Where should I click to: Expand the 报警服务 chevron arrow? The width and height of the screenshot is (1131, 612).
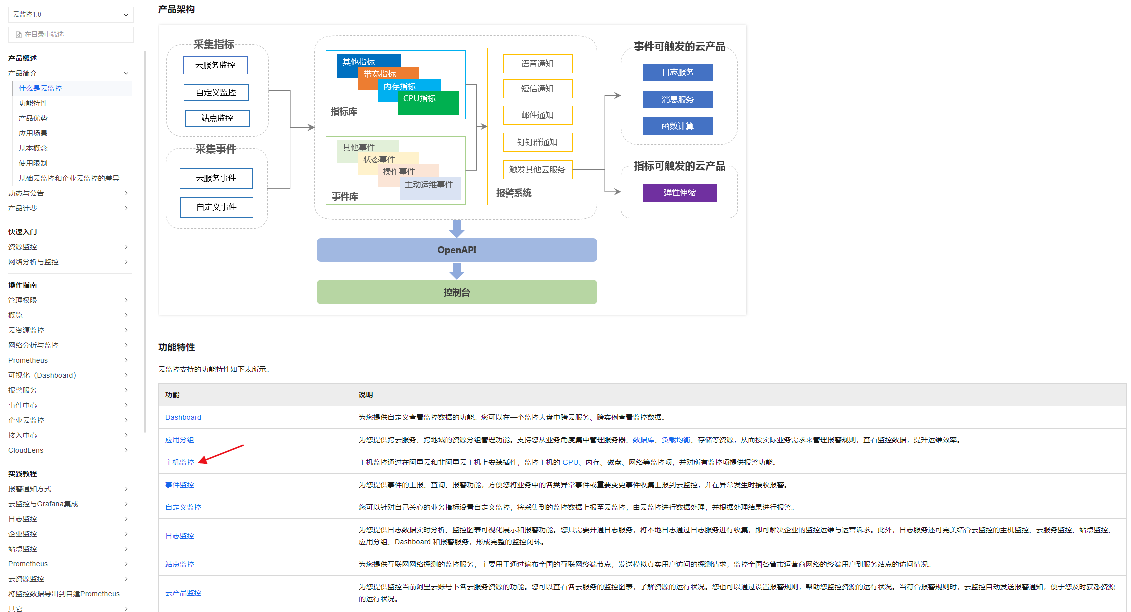coord(126,390)
